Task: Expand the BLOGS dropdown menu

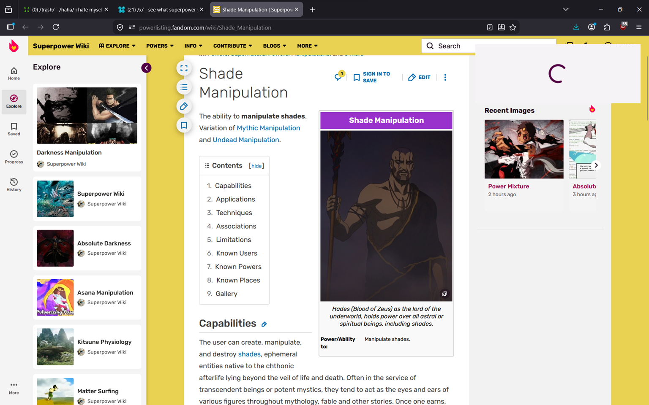Action: tap(275, 46)
